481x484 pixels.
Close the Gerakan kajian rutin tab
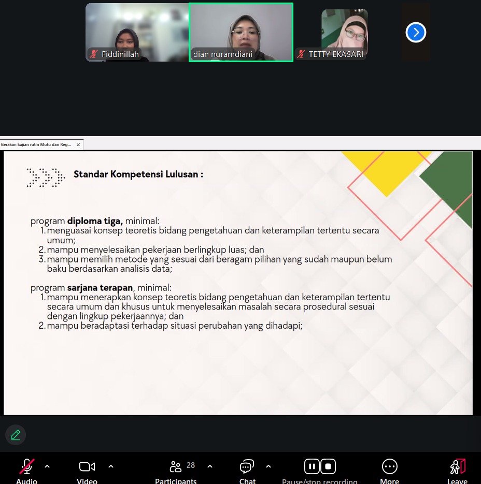78,145
